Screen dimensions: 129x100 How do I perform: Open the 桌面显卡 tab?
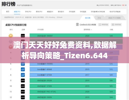click(x=50, y=12)
